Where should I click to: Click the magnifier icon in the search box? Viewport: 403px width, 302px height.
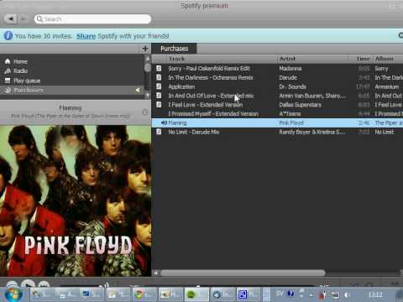(x=39, y=18)
